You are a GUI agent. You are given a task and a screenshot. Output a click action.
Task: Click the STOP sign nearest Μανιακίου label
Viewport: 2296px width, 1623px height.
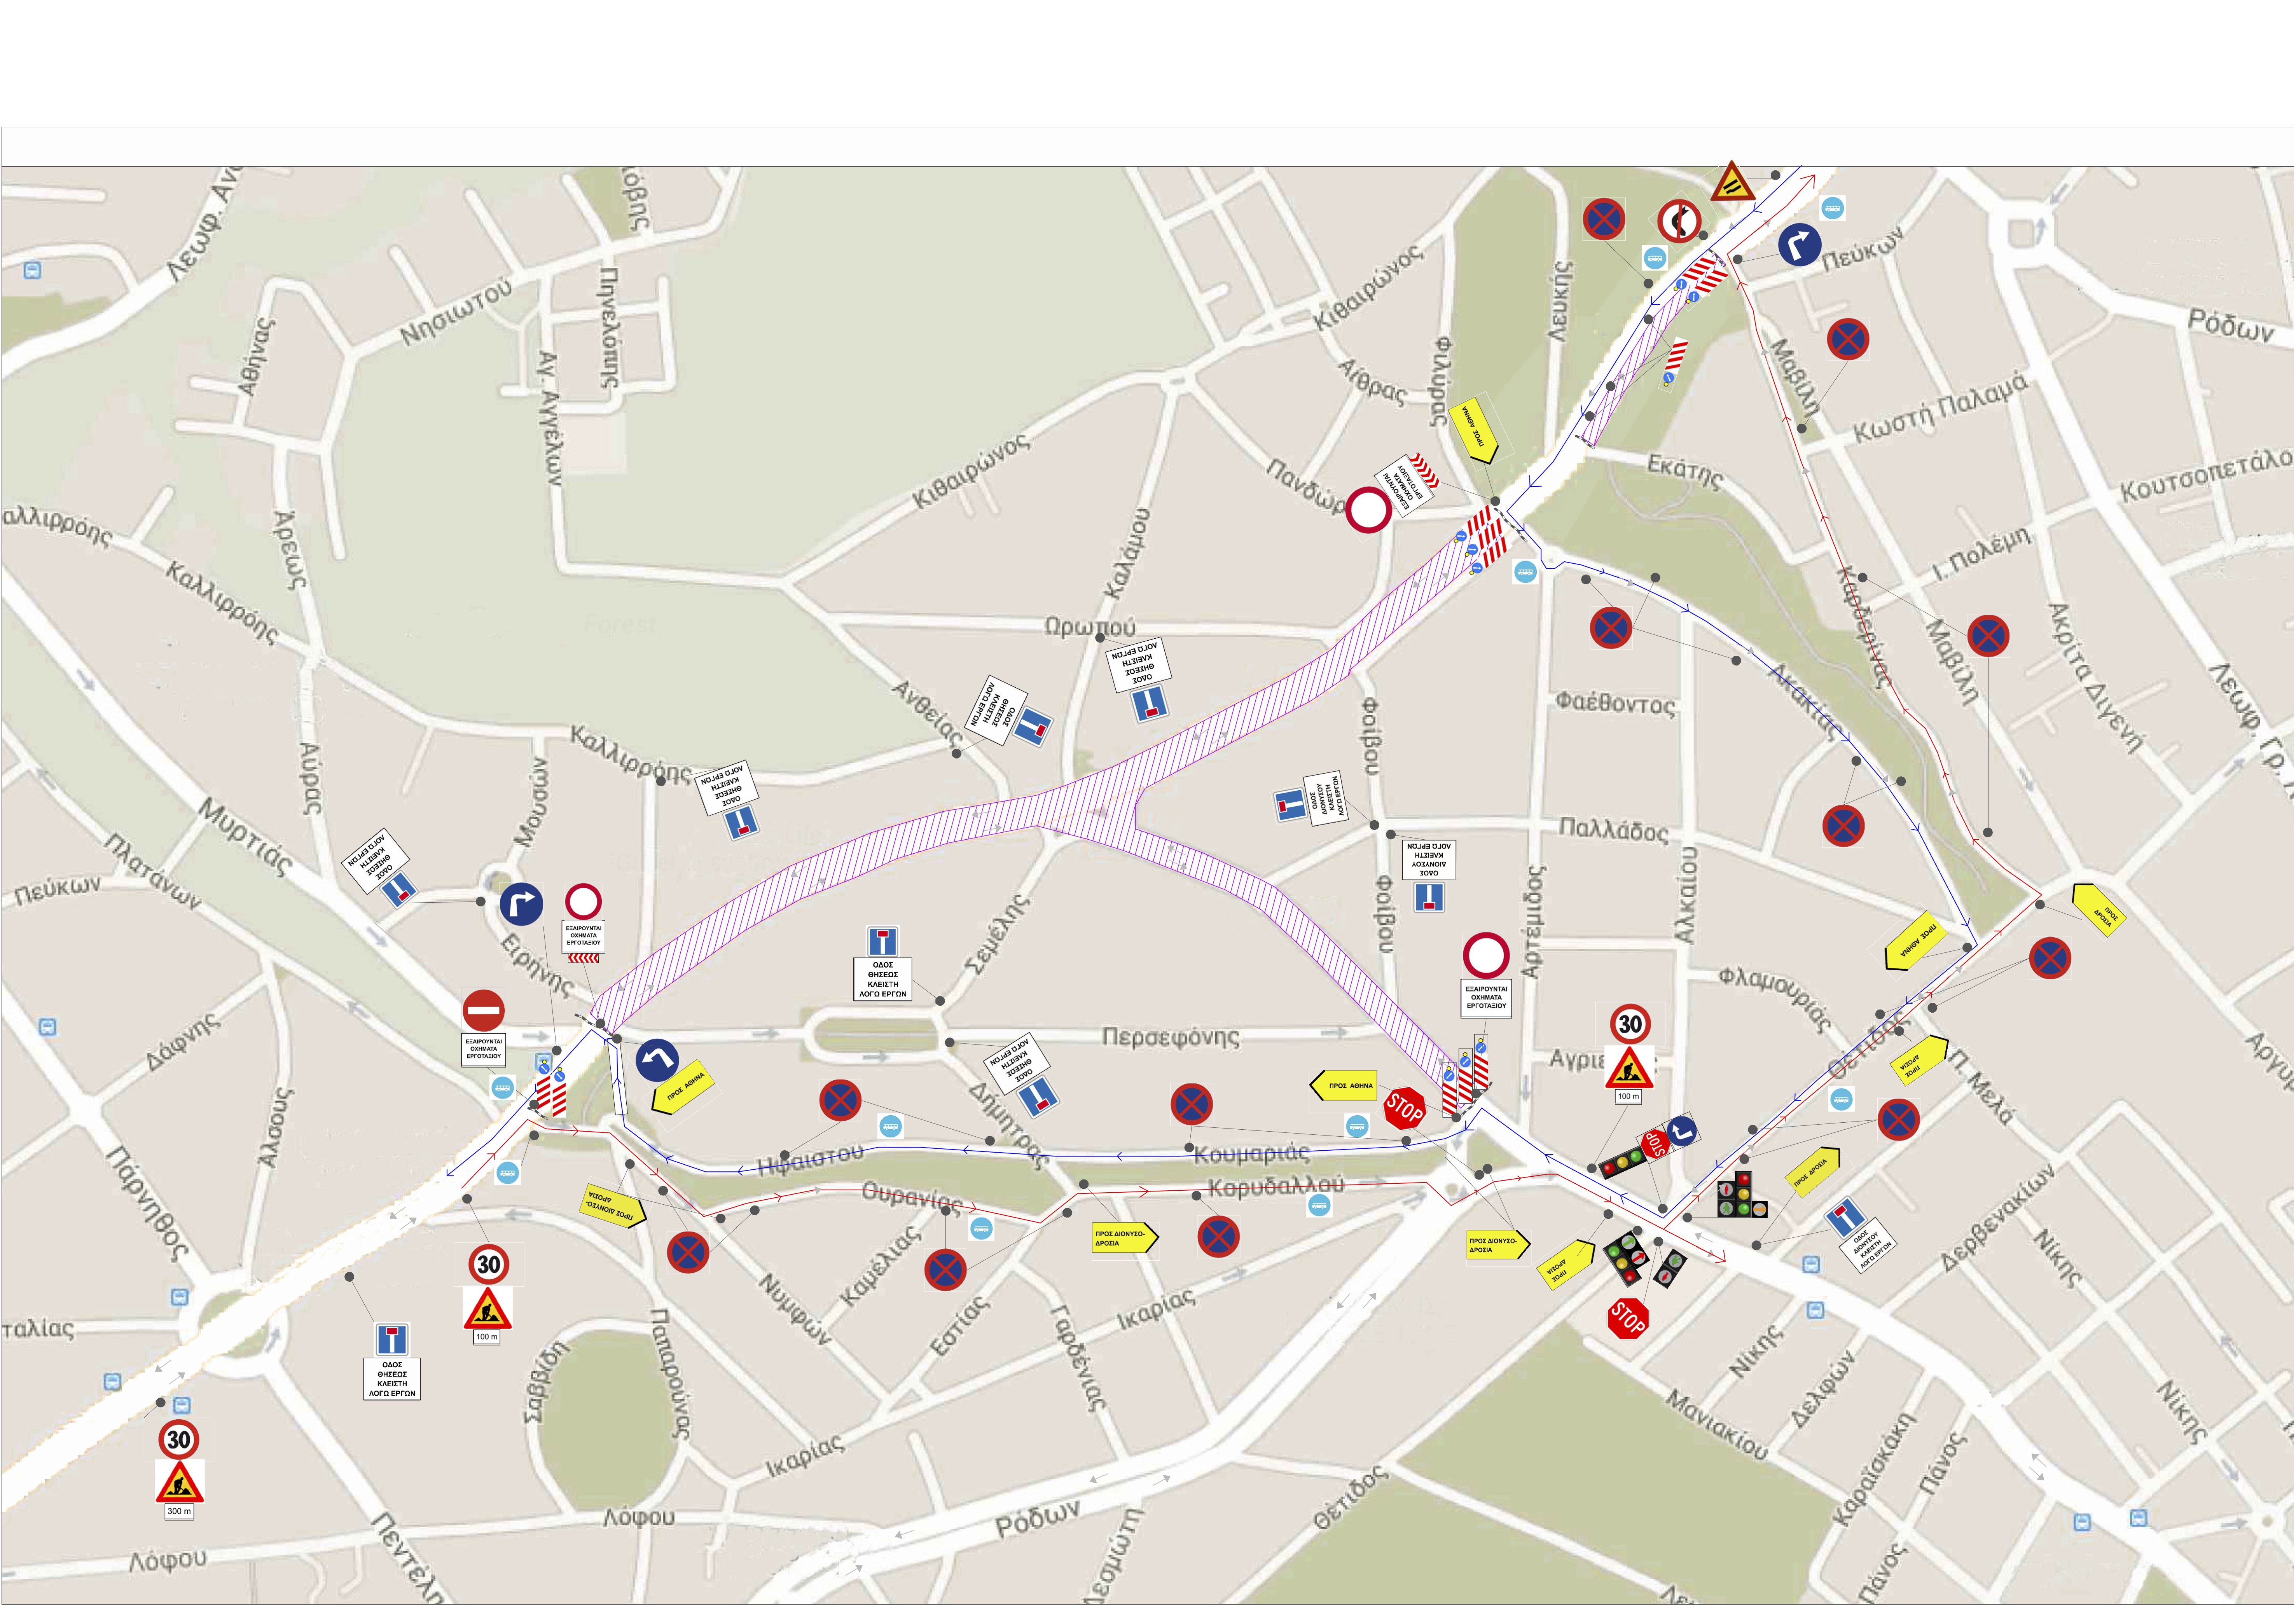pyautogui.click(x=1628, y=1319)
